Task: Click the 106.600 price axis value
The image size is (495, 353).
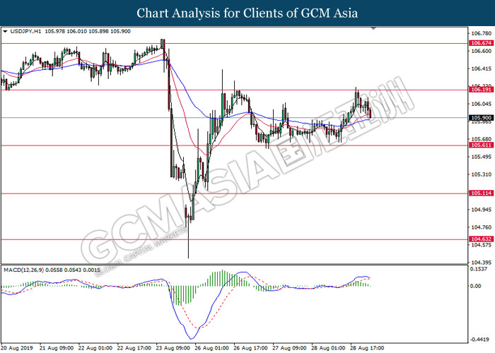Action: (x=481, y=51)
